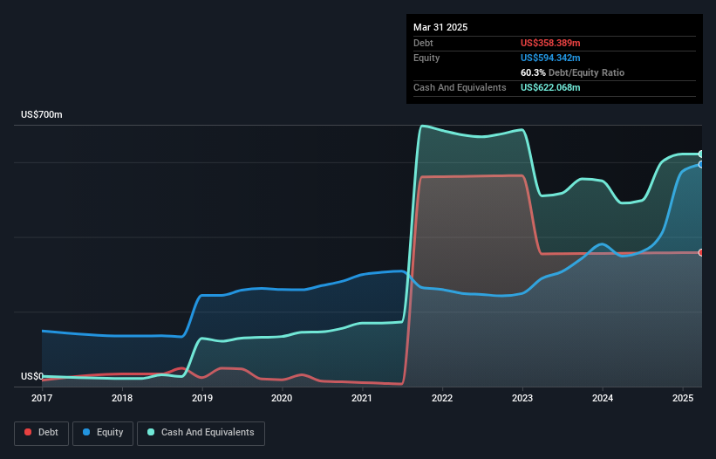This screenshot has height=459, width=716.
Task: Click the US$0 y-axis label
Action: (32, 376)
